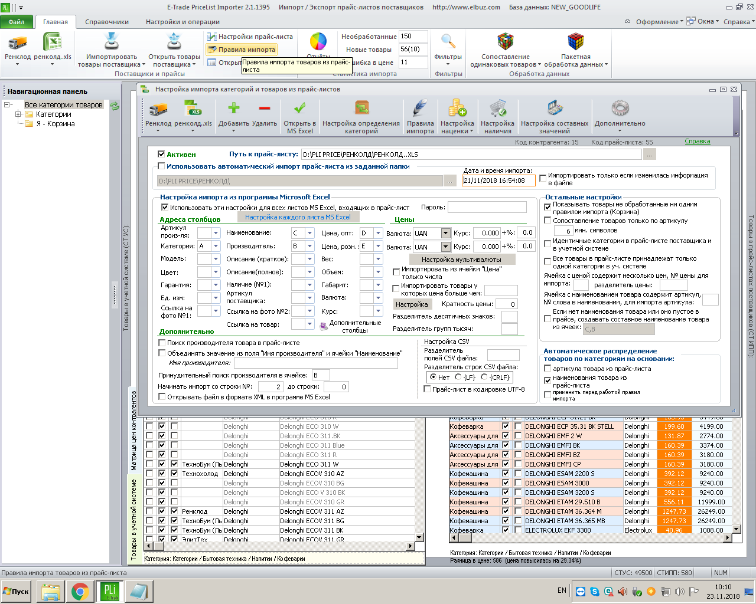The height and width of the screenshot is (604, 756).
Task: Open Настройки прайс-листа in the ribbon
Action: tap(250, 37)
